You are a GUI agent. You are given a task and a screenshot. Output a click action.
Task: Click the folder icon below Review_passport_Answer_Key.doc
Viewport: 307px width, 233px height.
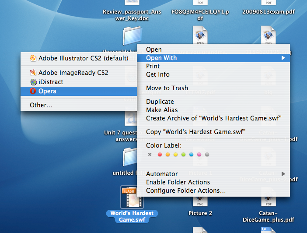pos(133,36)
